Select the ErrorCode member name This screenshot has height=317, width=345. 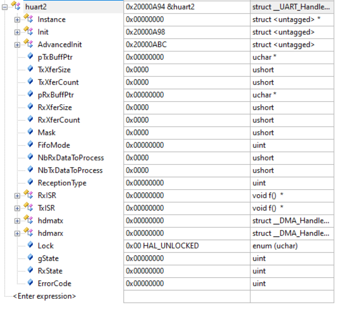pyautogui.click(x=54, y=284)
